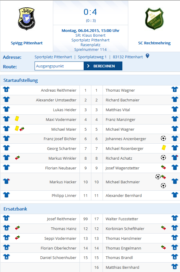Open the SC Rechtmehring team link

click(154, 43)
